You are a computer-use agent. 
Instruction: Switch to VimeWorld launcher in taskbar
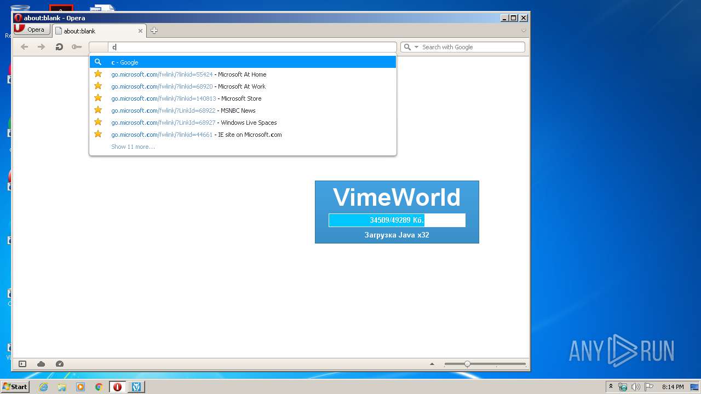136,387
